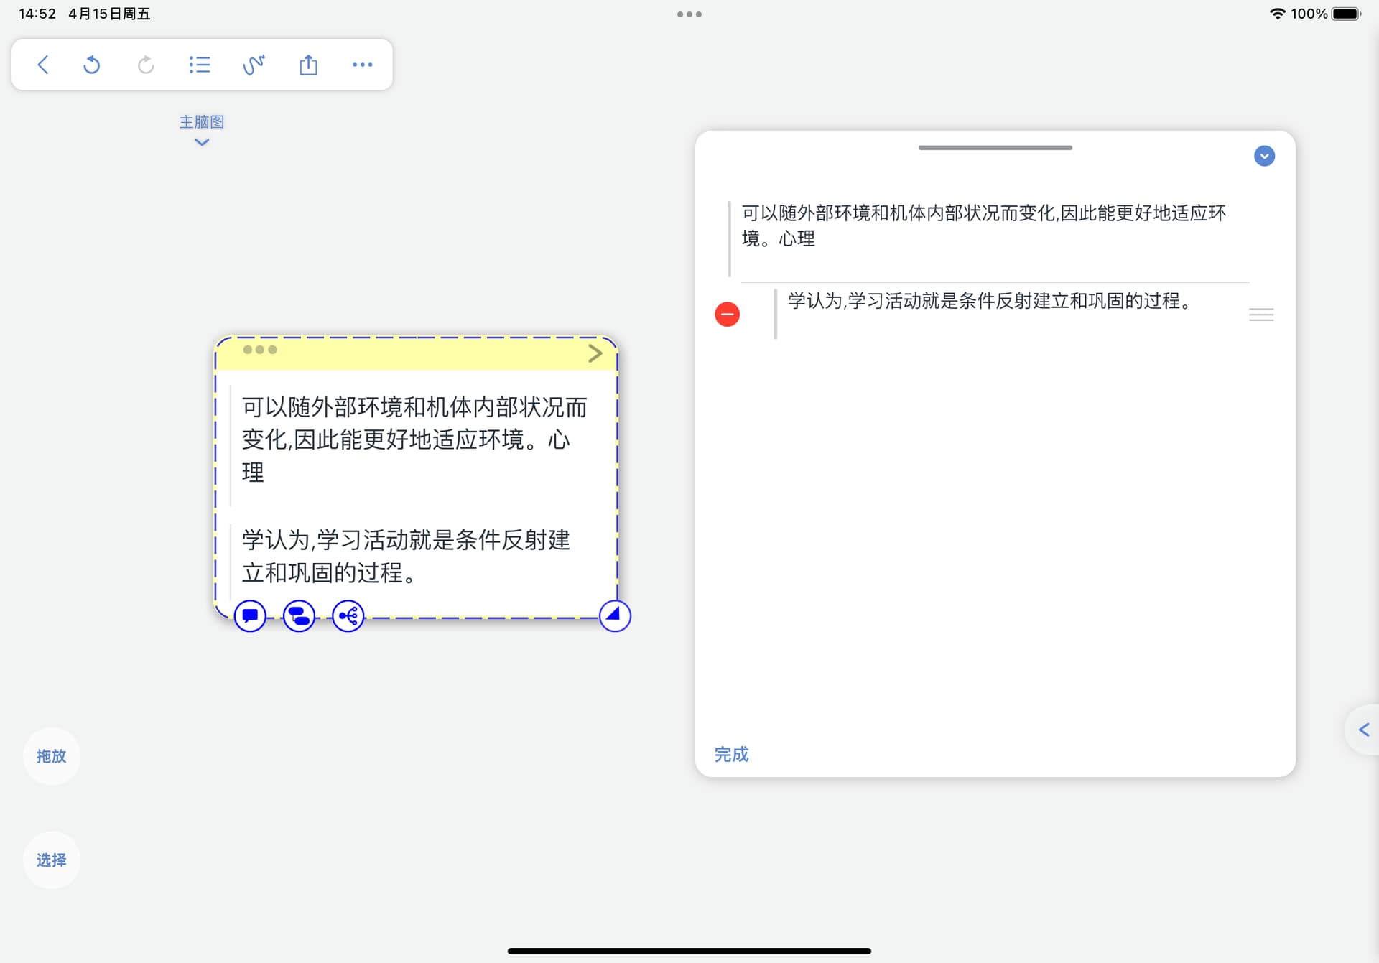Screen dimensions: 1379x963
Task: Tap 完成 to finish editing
Action: point(731,754)
